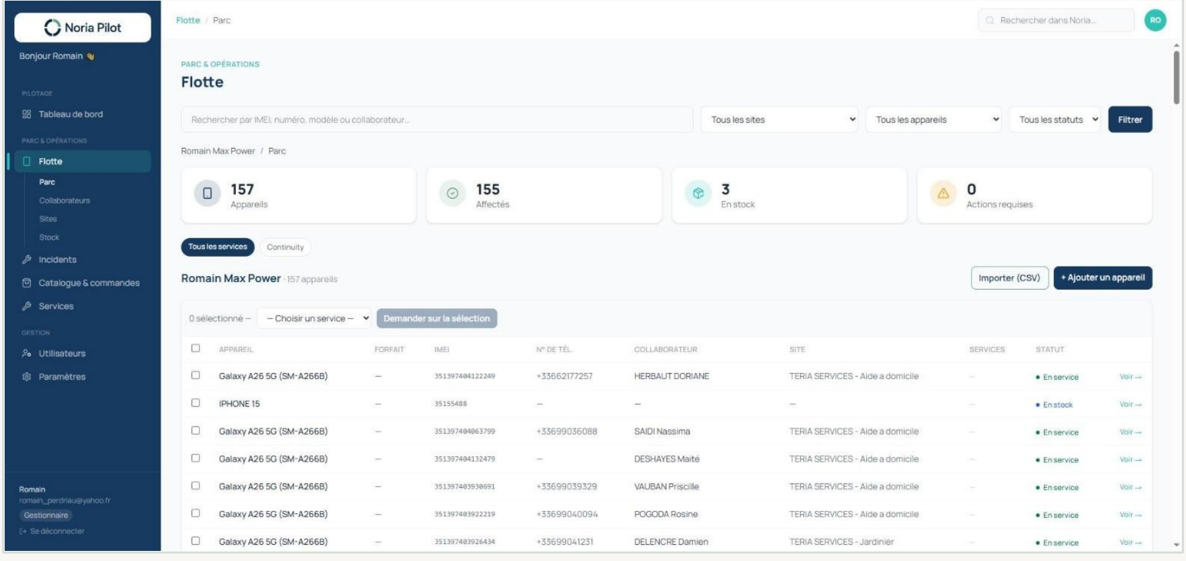Click the Catalogue & commandes icon
Image resolution: width=1186 pixels, height=561 pixels.
click(27, 283)
